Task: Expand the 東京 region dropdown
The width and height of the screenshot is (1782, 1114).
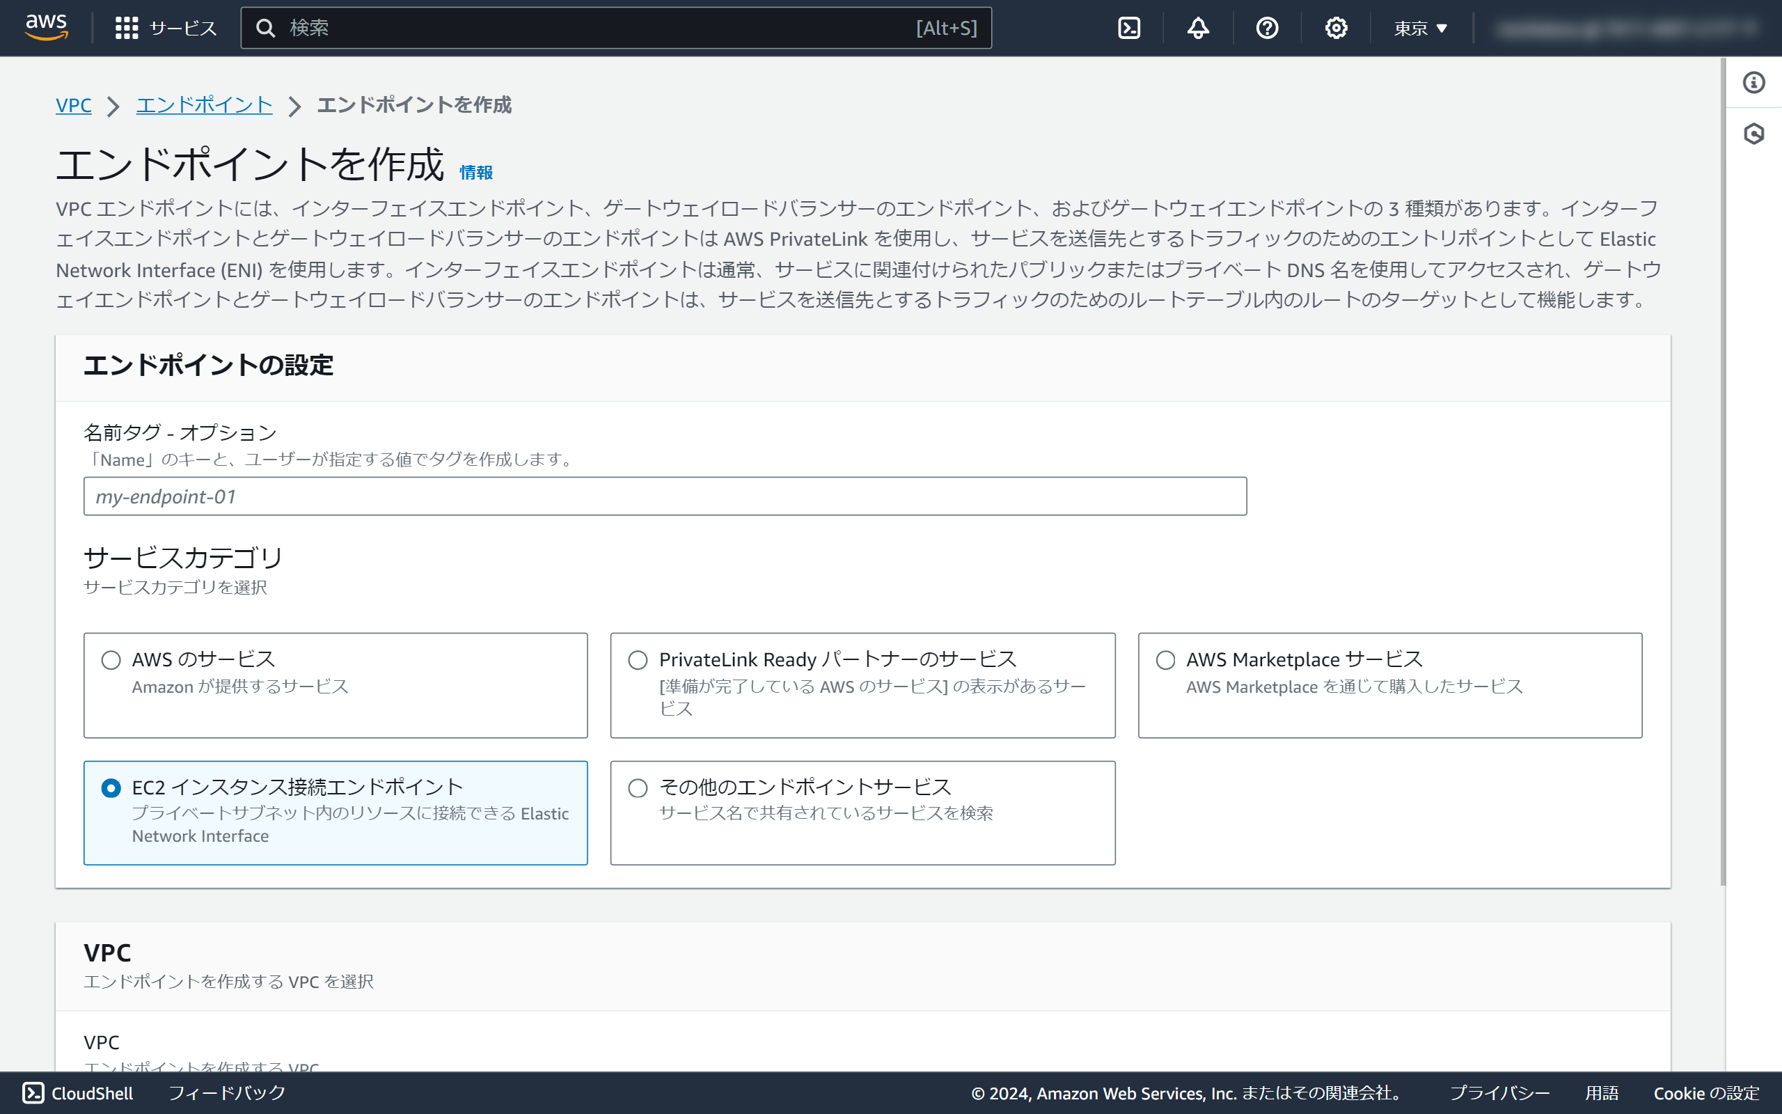Action: tap(1420, 28)
